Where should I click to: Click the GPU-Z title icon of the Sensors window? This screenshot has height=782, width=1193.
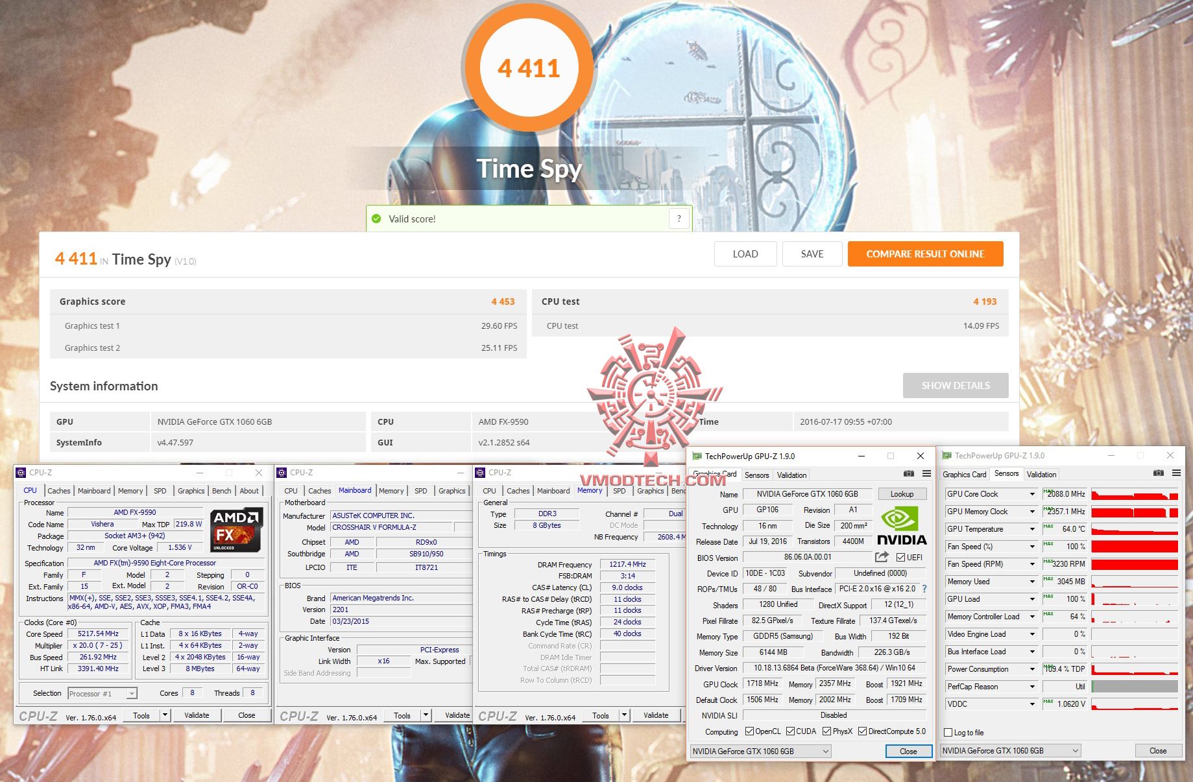[947, 456]
